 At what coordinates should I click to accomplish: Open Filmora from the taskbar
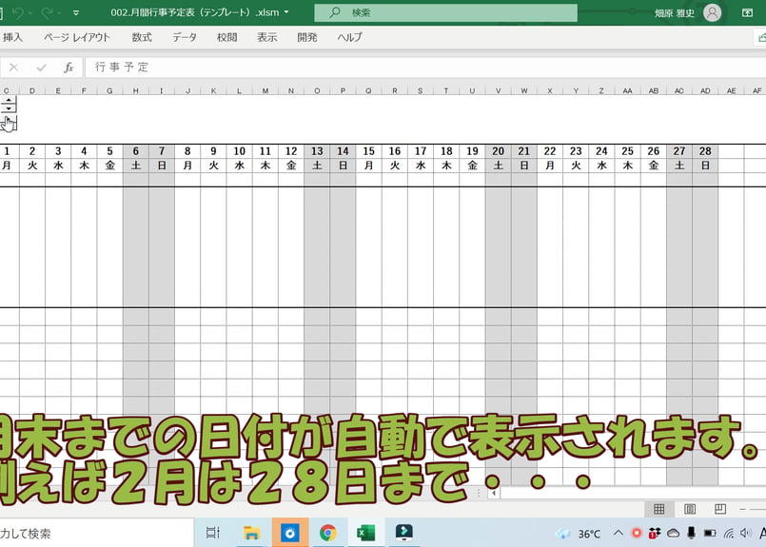coord(404,533)
